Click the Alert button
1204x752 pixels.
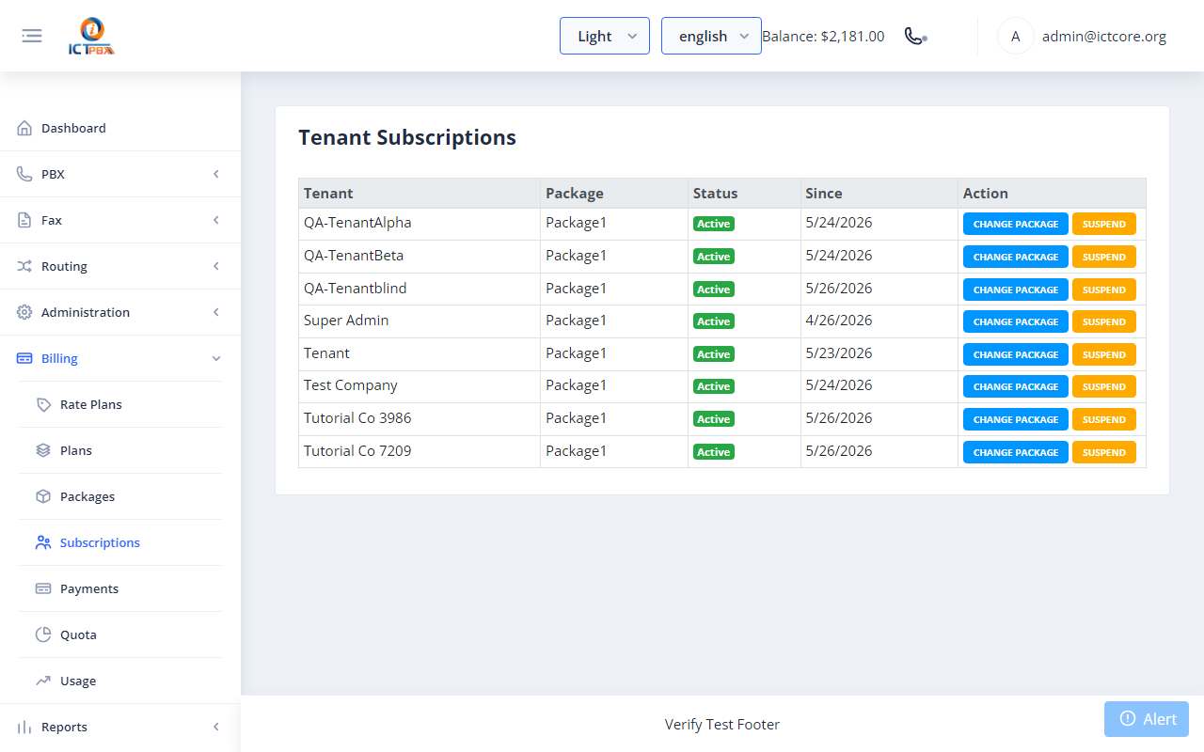click(1147, 719)
